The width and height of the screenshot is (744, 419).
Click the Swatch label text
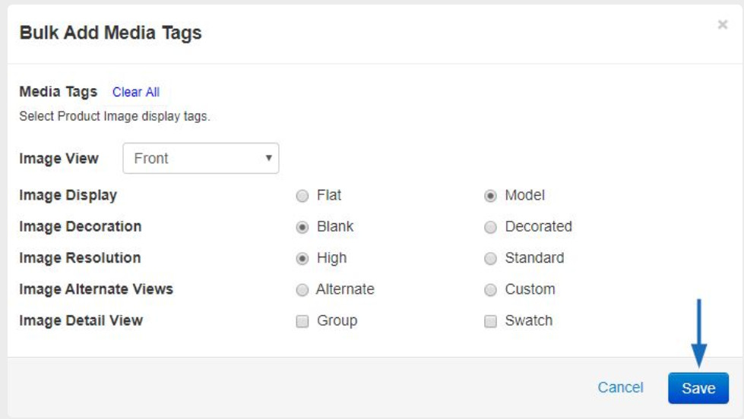[529, 321]
